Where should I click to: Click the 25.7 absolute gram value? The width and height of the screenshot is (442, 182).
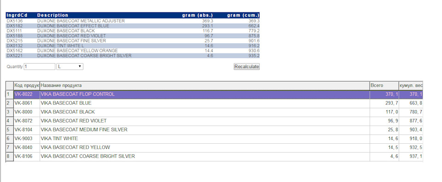pos(209,41)
